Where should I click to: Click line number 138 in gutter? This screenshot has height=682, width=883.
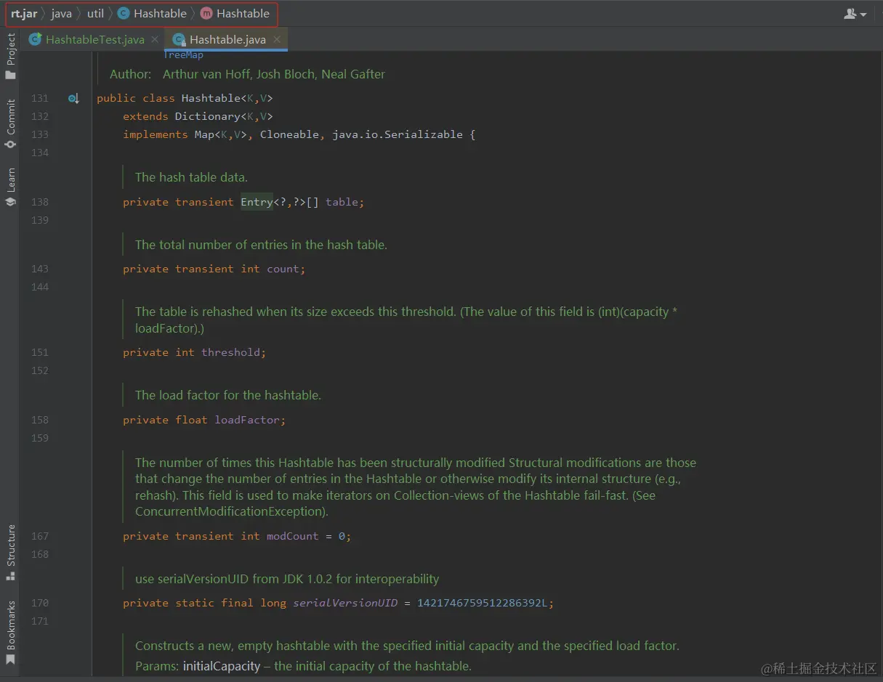40,202
